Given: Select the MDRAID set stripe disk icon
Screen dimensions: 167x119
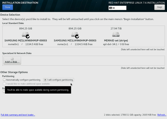Looking at the screenshot, I should point(116,34).
